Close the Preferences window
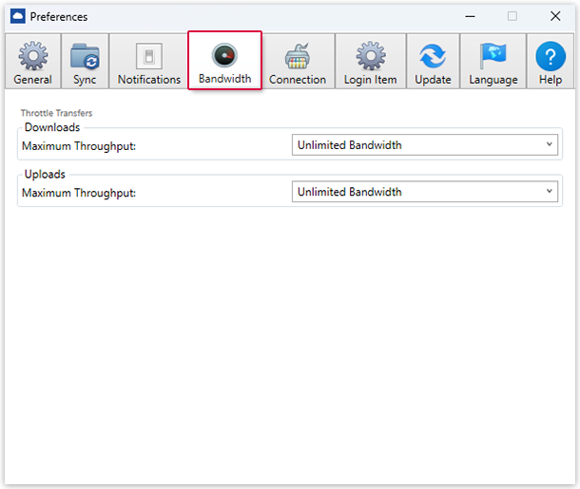Screen dimensions: 580x489 [555, 16]
